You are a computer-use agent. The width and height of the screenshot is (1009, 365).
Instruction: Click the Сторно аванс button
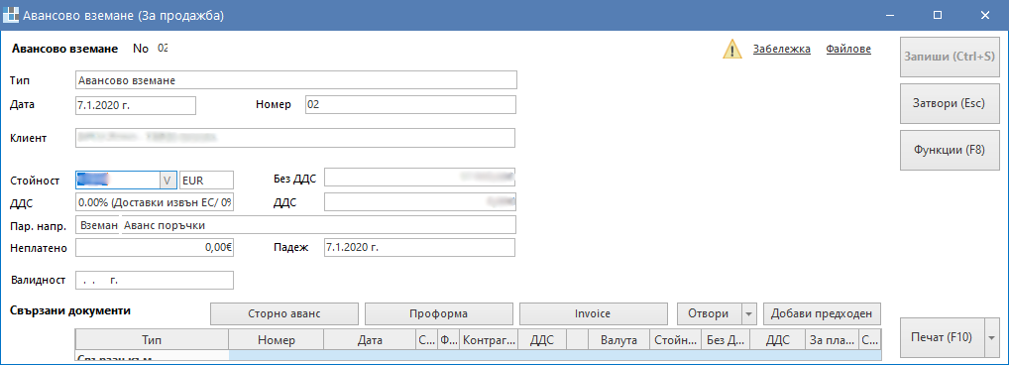(x=283, y=314)
